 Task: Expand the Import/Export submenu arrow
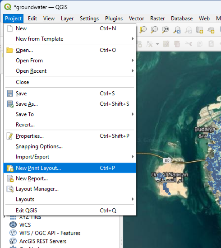point(133,157)
